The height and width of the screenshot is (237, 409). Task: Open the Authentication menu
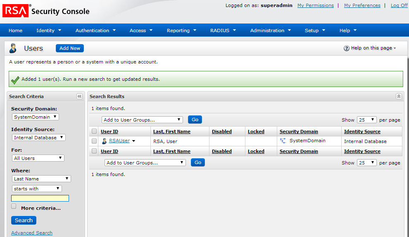pyautogui.click(x=95, y=31)
